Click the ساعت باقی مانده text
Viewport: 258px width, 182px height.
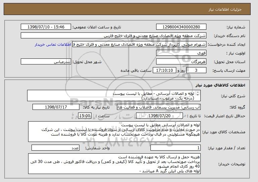pos(136,71)
